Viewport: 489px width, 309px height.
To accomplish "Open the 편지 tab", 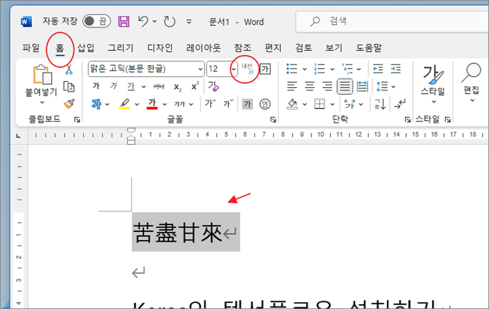I will click(x=273, y=48).
